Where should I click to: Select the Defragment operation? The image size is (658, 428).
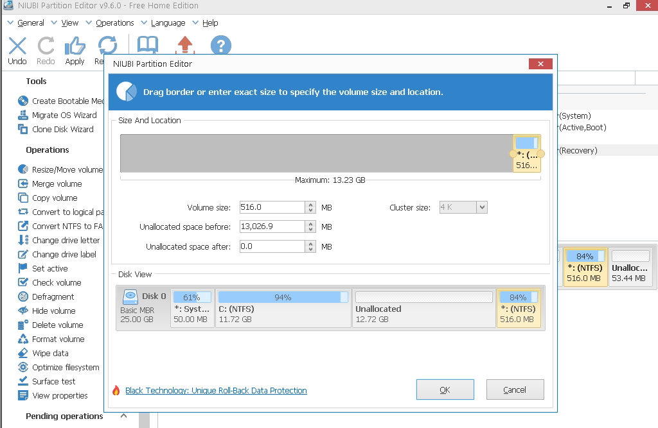[x=53, y=297]
